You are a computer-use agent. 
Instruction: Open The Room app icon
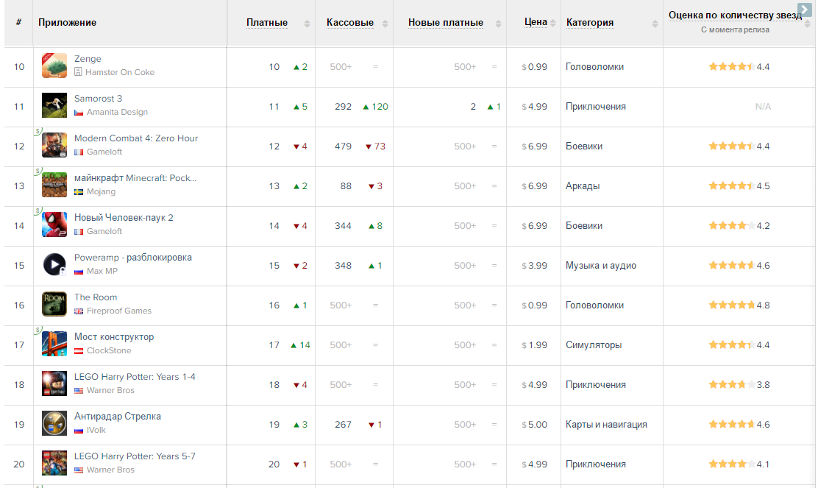pyautogui.click(x=54, y=305)
